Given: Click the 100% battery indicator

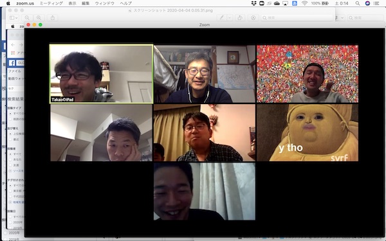Looking at the screenshot, I should 320,3.
